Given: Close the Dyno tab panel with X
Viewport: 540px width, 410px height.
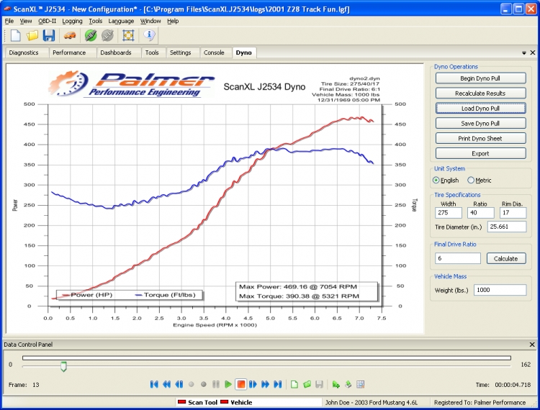Looking at the screenshot, I should click(532, 53).
